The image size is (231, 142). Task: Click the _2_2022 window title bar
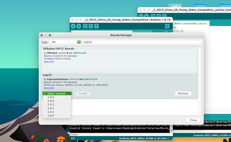pyautogui.click(x=184, y=10)
